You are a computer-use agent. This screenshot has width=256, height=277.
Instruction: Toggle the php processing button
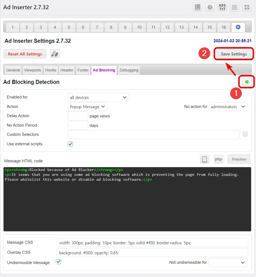click(218, 159)
